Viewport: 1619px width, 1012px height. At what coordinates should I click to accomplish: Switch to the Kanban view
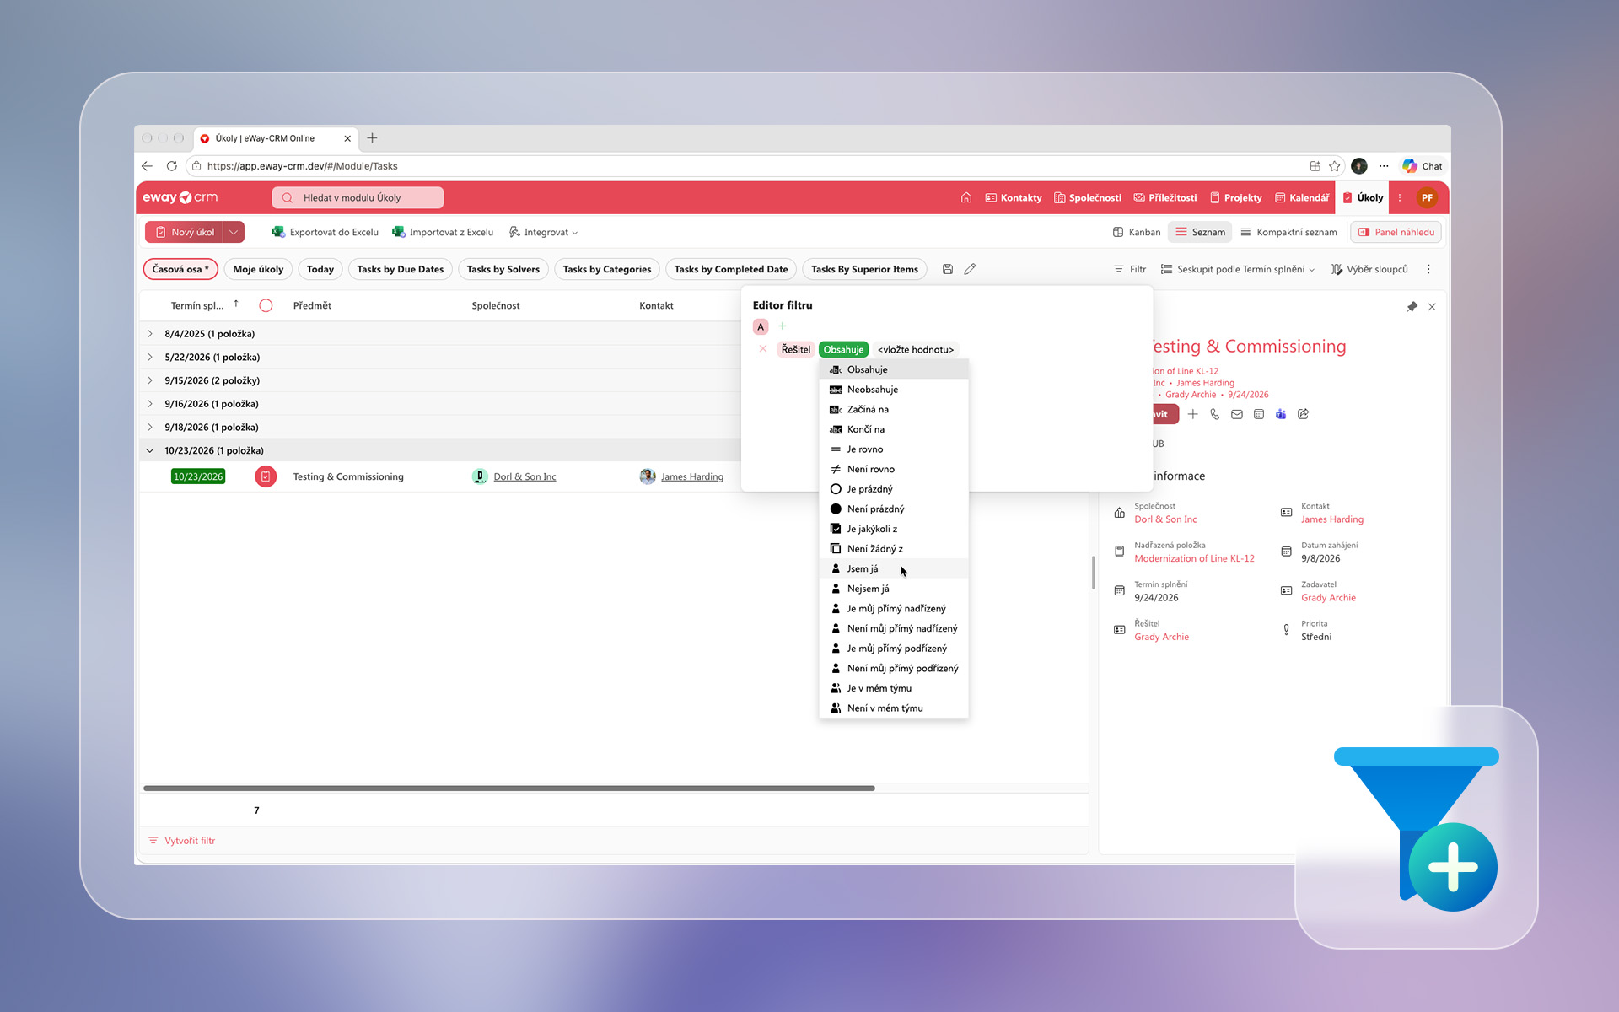pos(1137,232)
